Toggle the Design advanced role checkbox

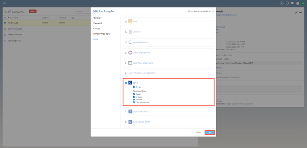pyautogui.click(x=134, y=94)
